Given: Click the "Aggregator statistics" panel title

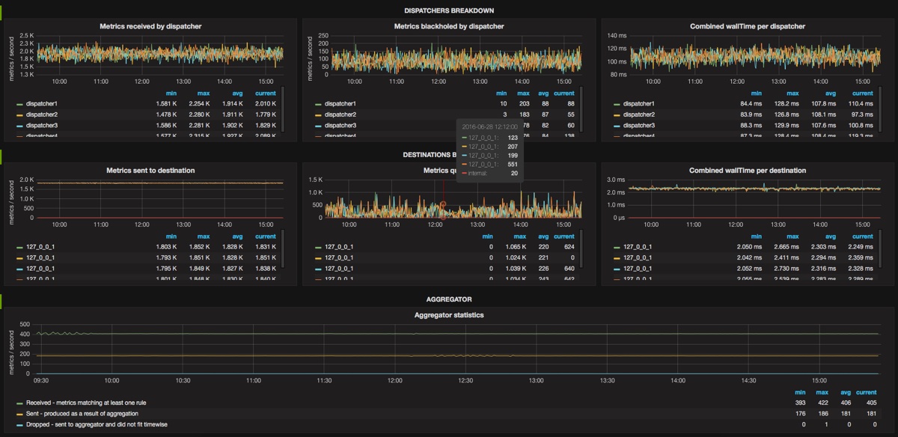Looking at the screenshot, I should point(449,315).
